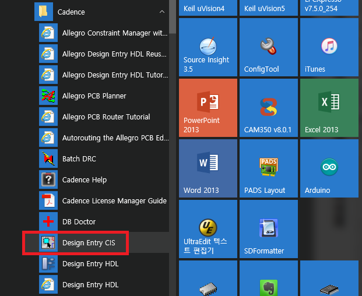Select Allegro Constraint Manager text entry
Viewport: 362px width, 296px height.
115,33
